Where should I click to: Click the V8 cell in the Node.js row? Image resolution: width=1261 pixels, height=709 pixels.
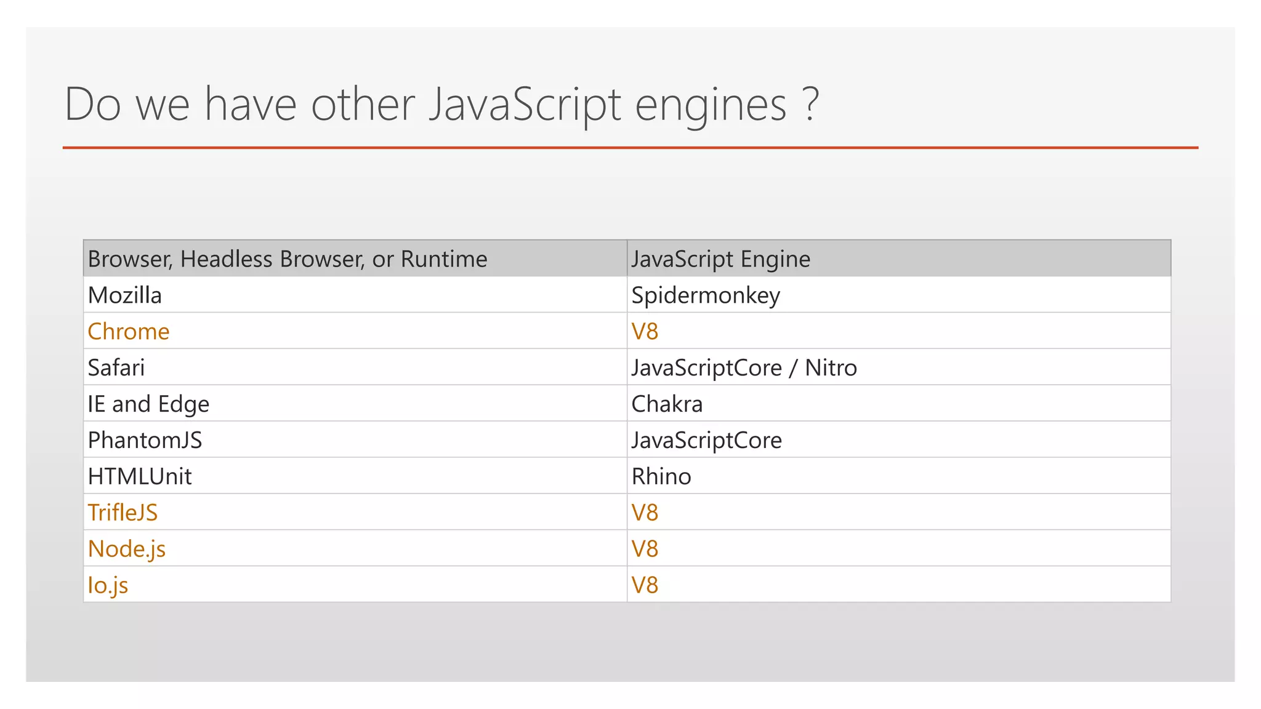point(899,548)
